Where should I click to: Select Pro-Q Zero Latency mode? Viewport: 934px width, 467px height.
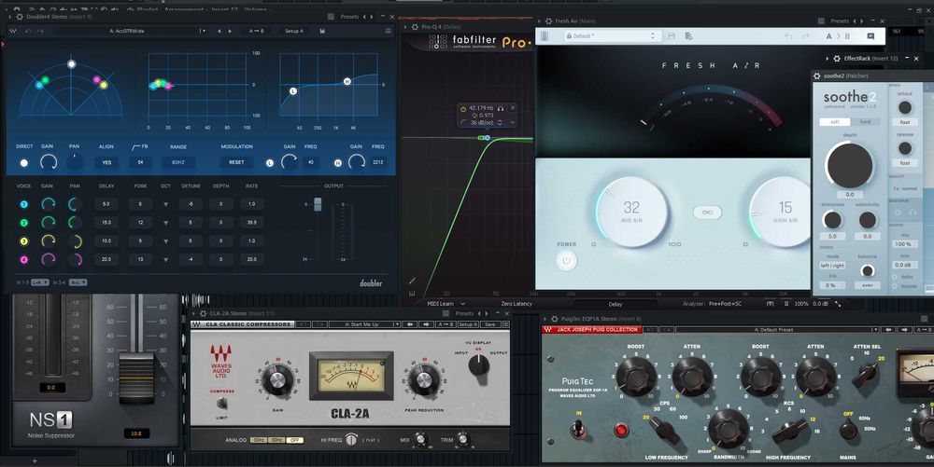517,304
